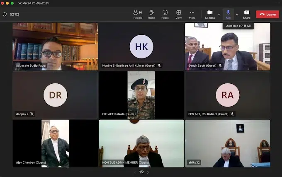Open the View layout options

click(x=178, y=14)
